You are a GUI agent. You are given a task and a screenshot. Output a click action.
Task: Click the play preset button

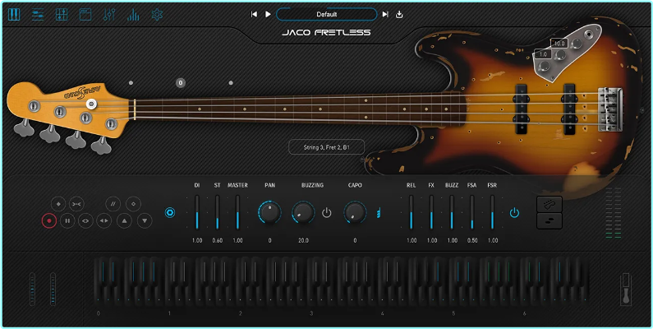tap(268, 14)
